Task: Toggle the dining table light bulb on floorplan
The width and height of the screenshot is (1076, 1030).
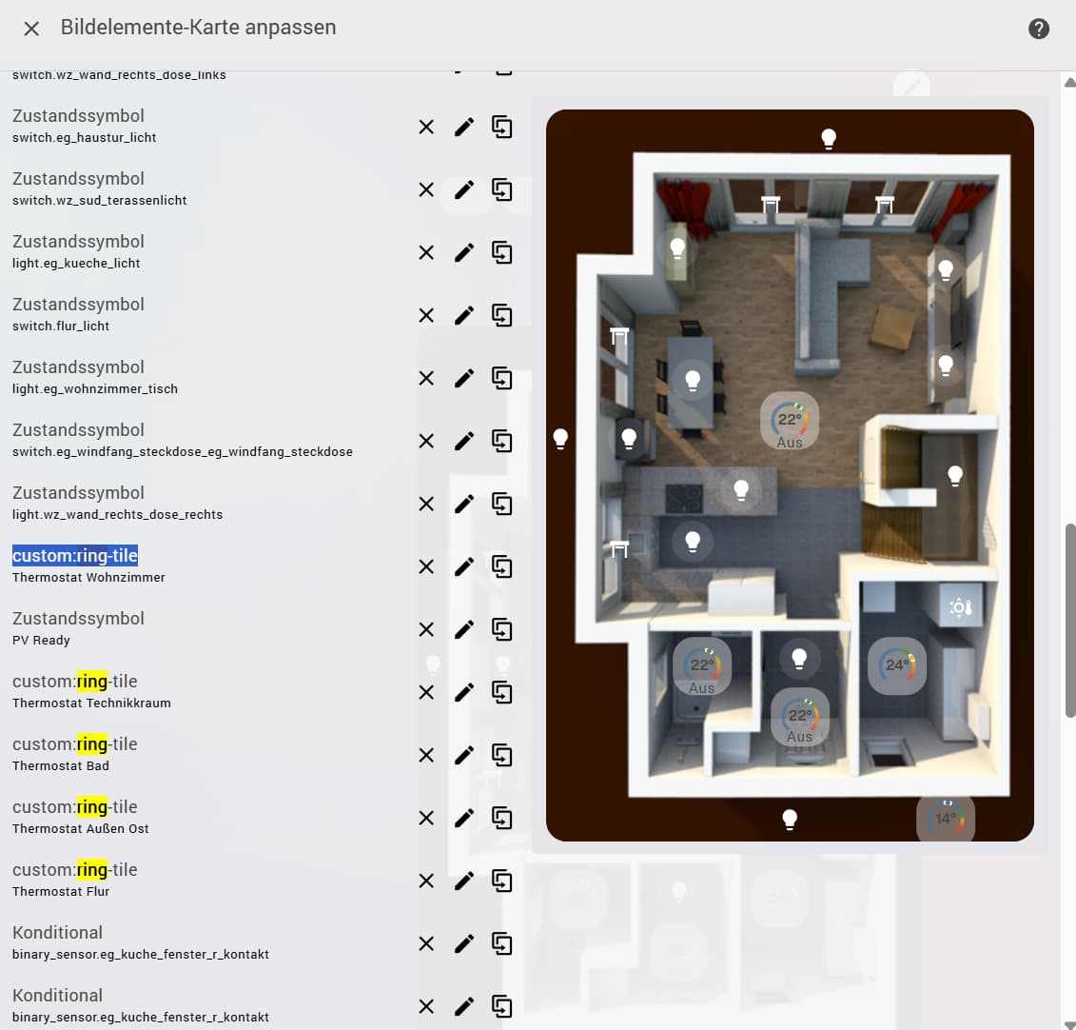Action: [x=694, y=380]
